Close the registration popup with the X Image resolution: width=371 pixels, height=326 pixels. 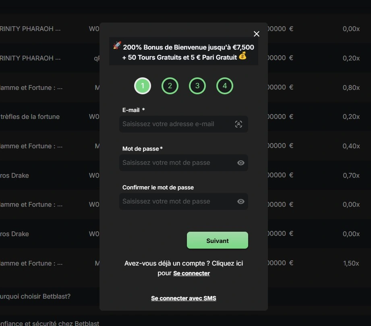click(x=257, y=34)
